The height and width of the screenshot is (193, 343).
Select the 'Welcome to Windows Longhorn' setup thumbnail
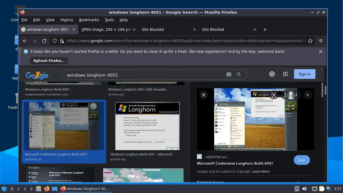click(60, 175)
